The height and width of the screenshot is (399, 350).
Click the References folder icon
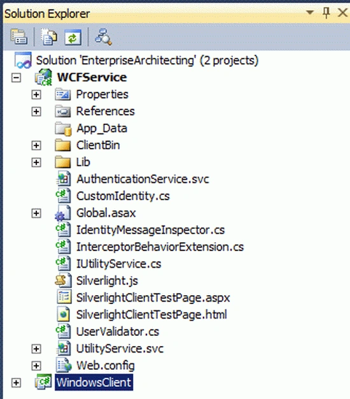click(x=63, y=112)
